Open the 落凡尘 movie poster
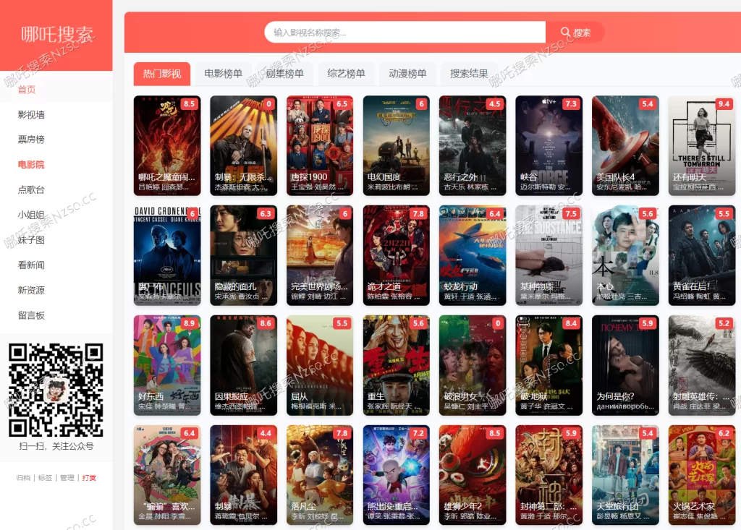 pyautogui.click(x=320, y=475)
